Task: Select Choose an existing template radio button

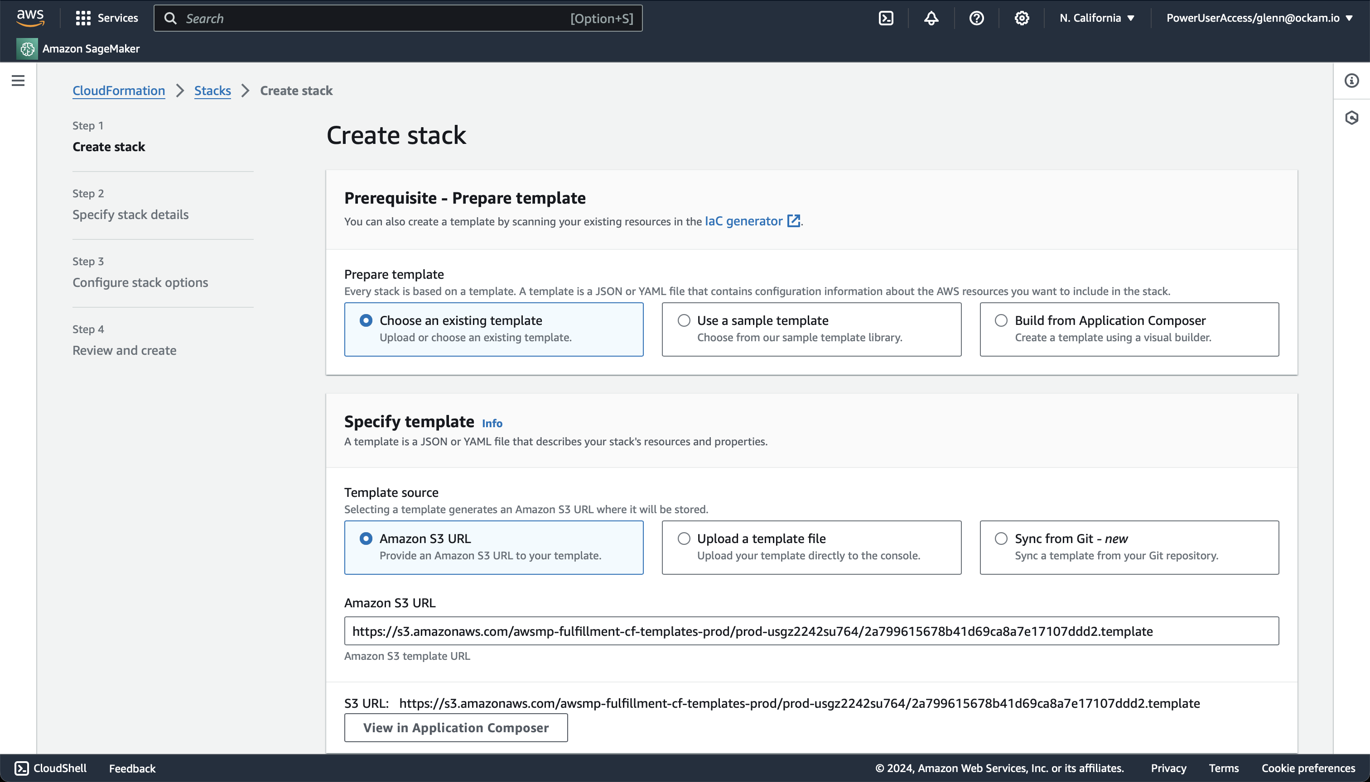Action: pyautogui.click(x=366, y=320)
